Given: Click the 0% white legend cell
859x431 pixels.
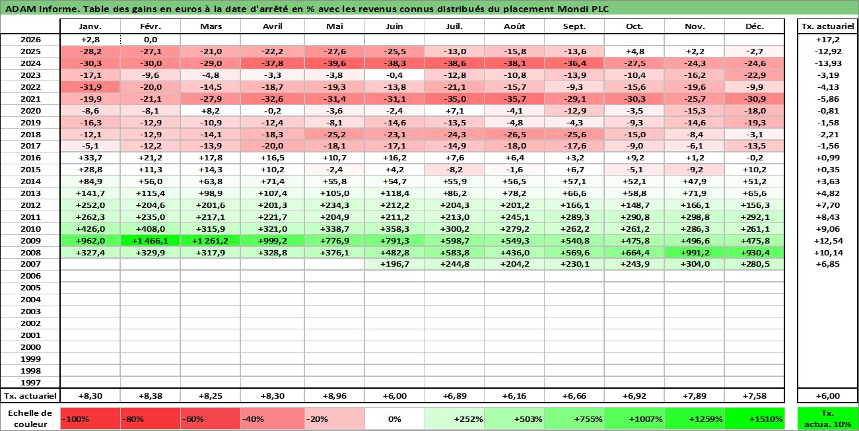Looking at the screenshot, I should coord(394,418).
